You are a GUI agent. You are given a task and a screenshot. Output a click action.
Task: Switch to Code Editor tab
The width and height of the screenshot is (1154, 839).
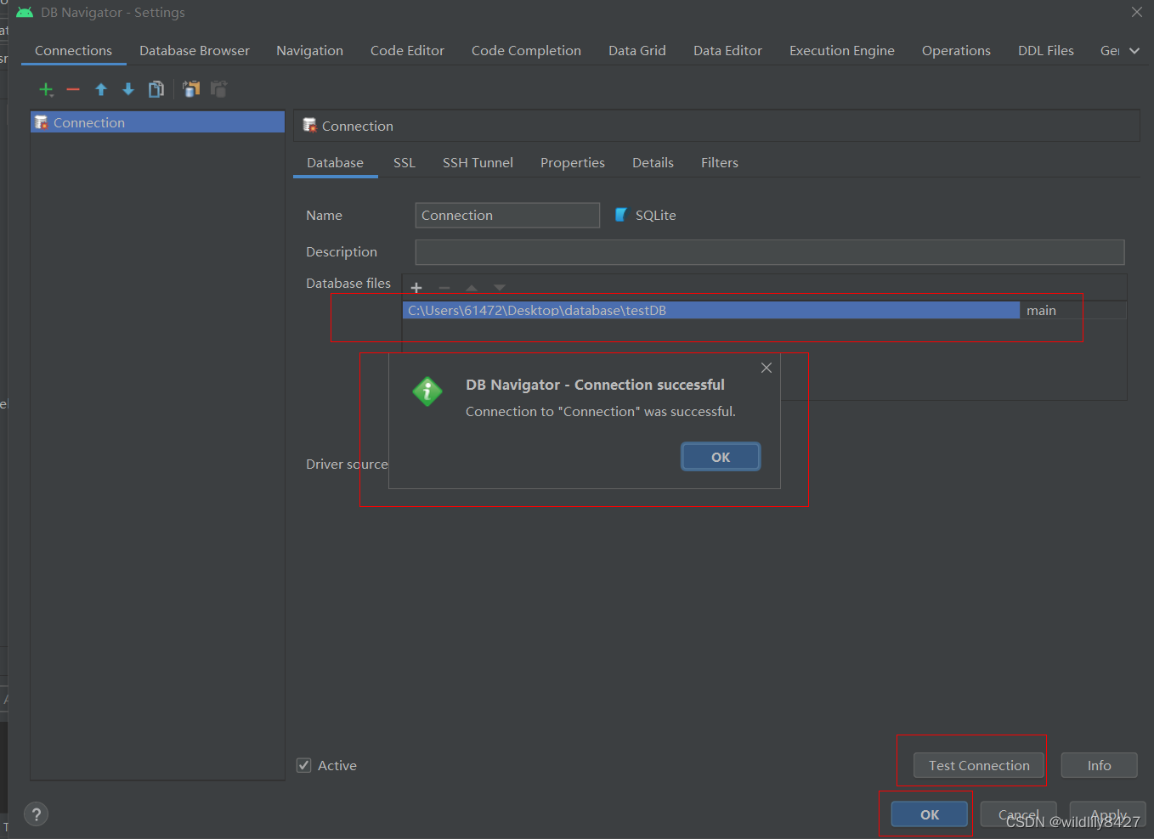point(407,51)
